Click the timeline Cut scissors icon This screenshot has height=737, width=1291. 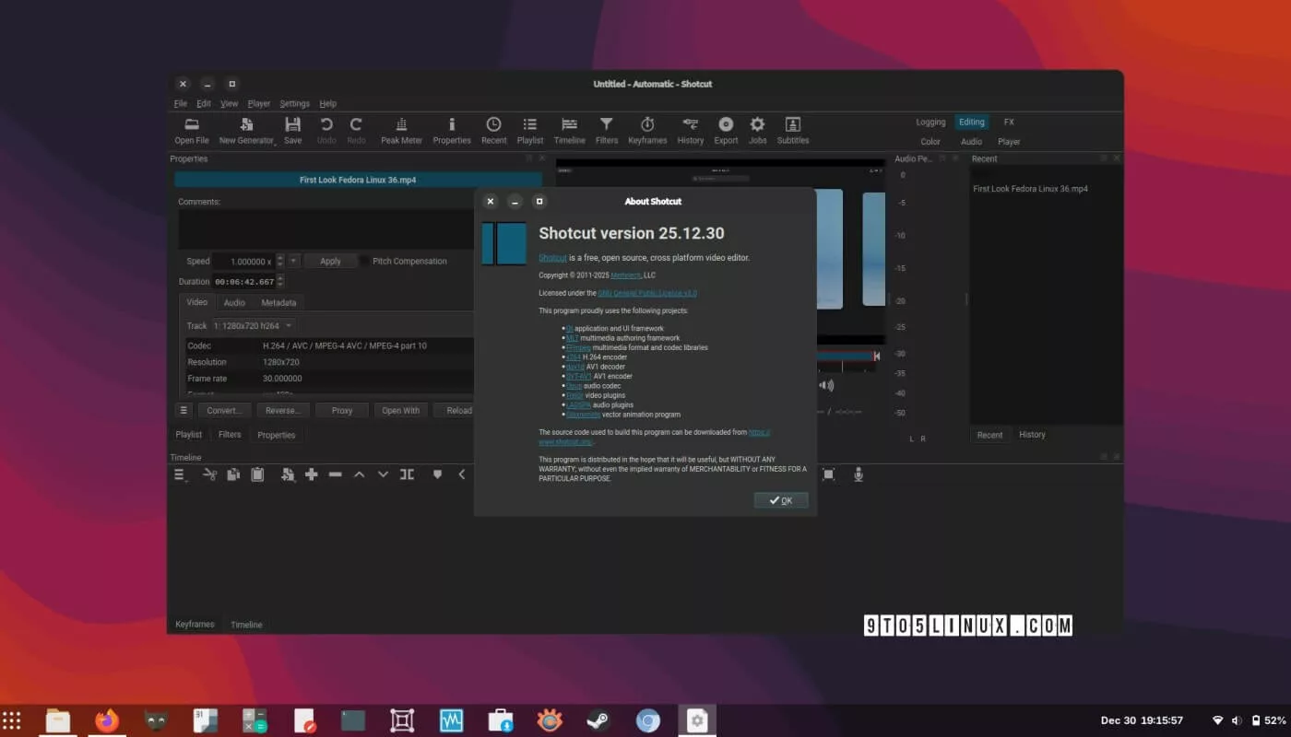(210, 474)
